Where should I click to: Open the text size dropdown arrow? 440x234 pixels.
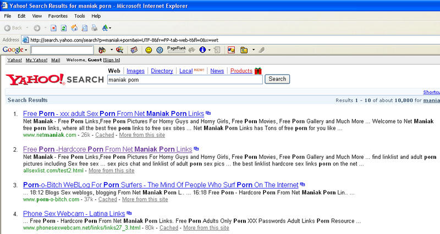point(111,27)
